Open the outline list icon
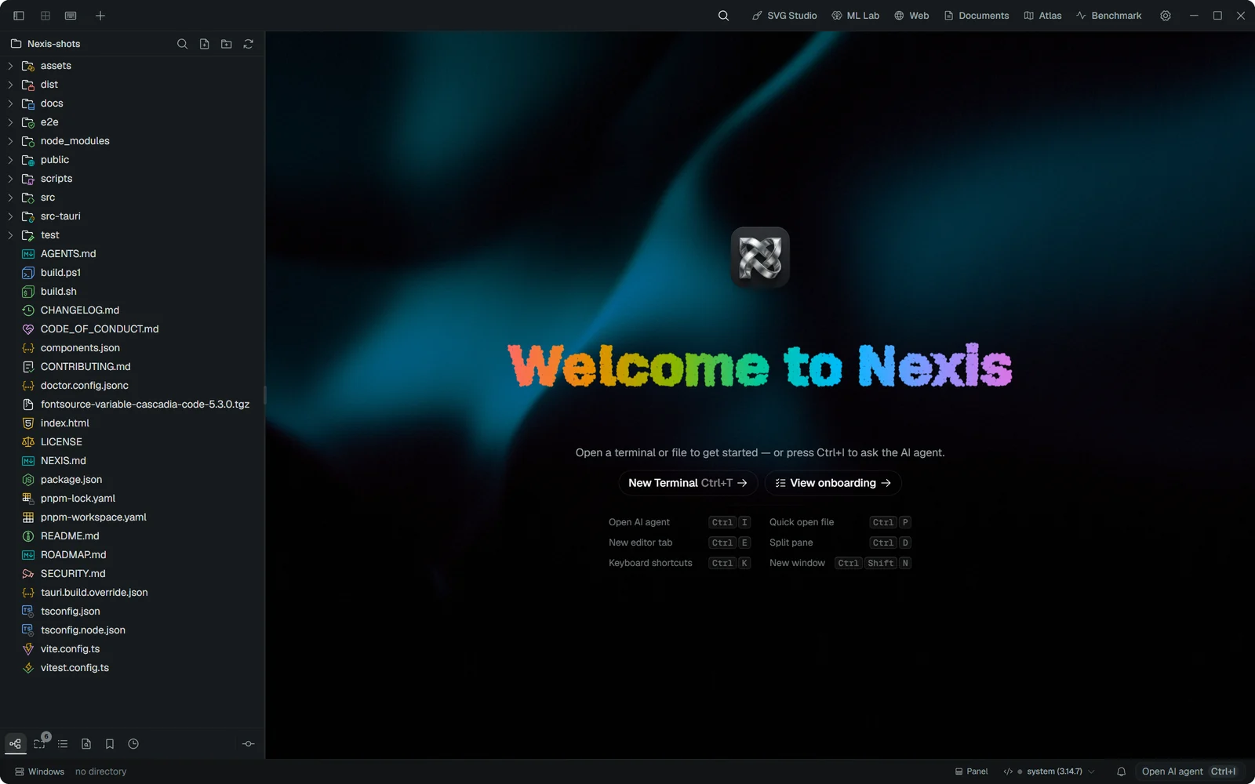Viewport: 1255px width, 784px height. click(x=63, y=744)
